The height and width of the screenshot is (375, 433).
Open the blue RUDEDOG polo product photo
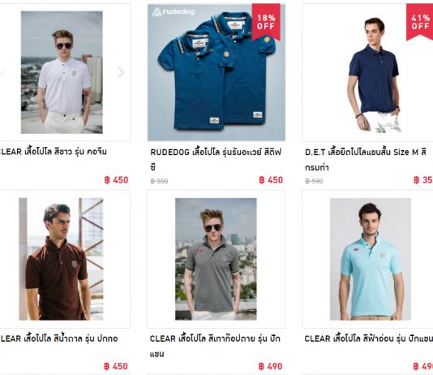click(x=216, y=72)
